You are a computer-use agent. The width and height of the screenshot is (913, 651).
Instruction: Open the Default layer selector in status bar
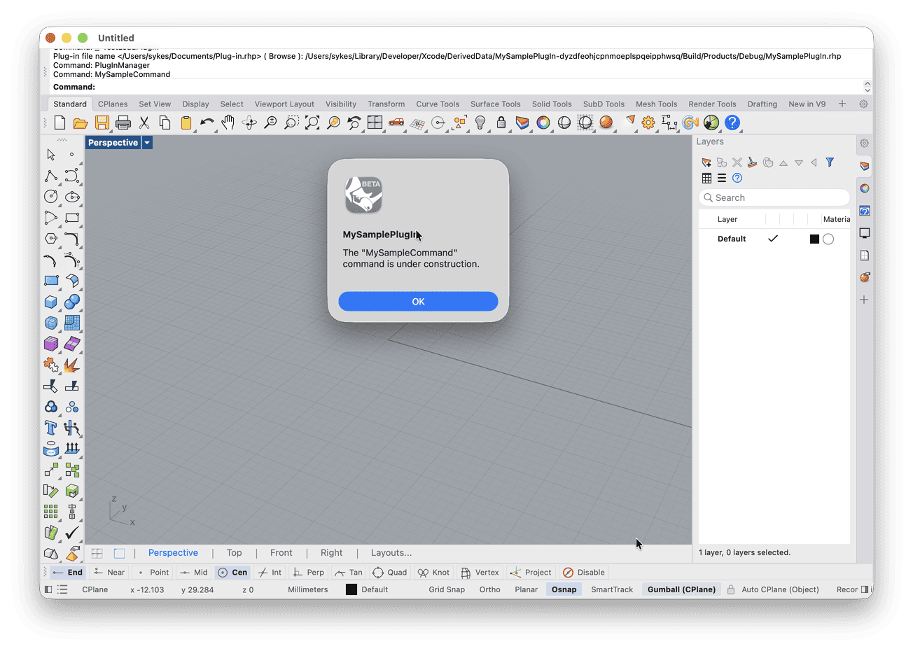coord(375,589)
